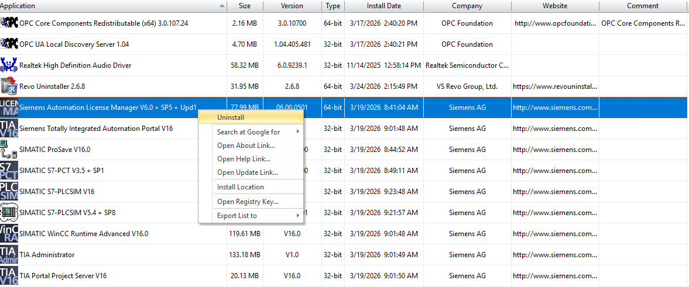Click the OPC UA Local Discovery Server icon
Screen dimensions: 689x287
click(x=9, y=44)
